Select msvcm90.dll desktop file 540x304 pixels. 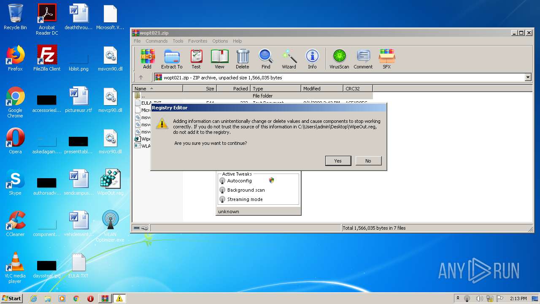click(110, 58)
